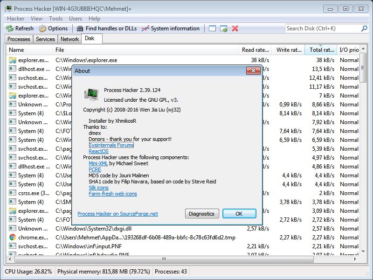Click the magnifier icon in the search box
This screenshot has width=373, height=280.
point(364,28)
